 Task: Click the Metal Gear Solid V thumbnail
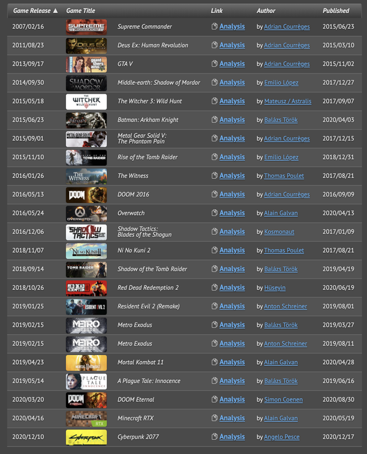[86, 139]
